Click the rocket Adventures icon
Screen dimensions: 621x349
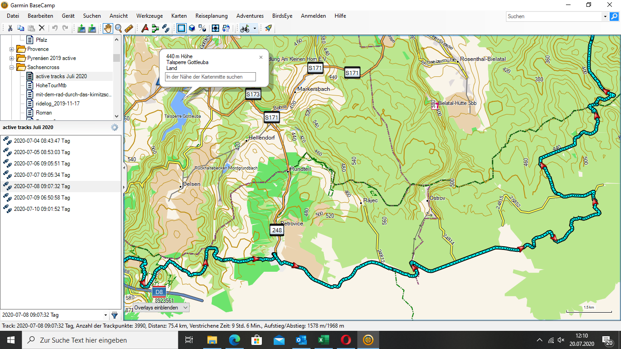coord(268,28)
